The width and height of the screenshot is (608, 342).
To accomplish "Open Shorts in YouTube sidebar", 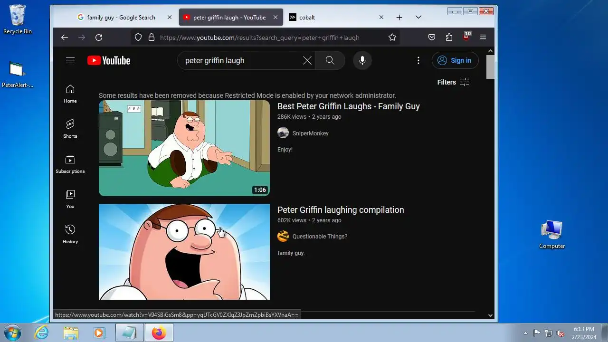I will [x=70, y=129].
